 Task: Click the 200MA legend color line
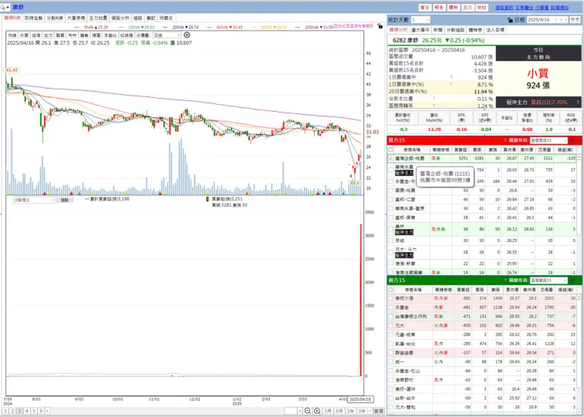tap(298, 27)
